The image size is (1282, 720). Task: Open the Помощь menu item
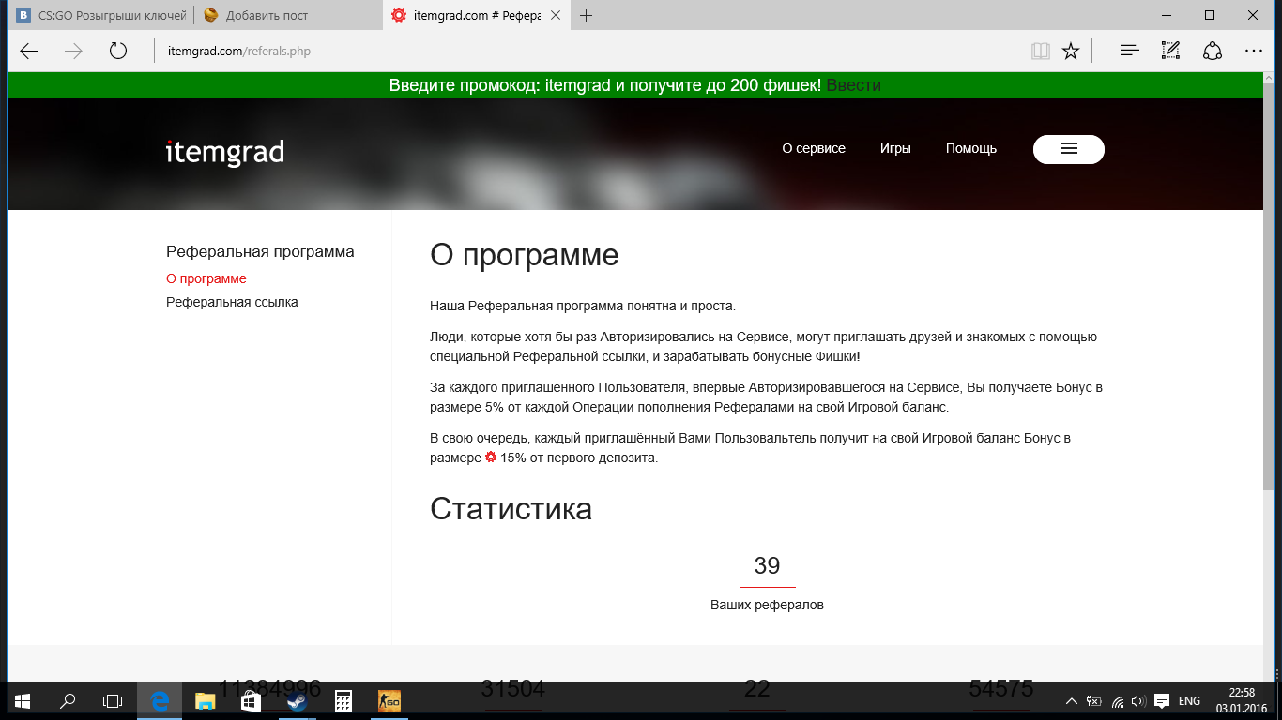coord(971,148)
